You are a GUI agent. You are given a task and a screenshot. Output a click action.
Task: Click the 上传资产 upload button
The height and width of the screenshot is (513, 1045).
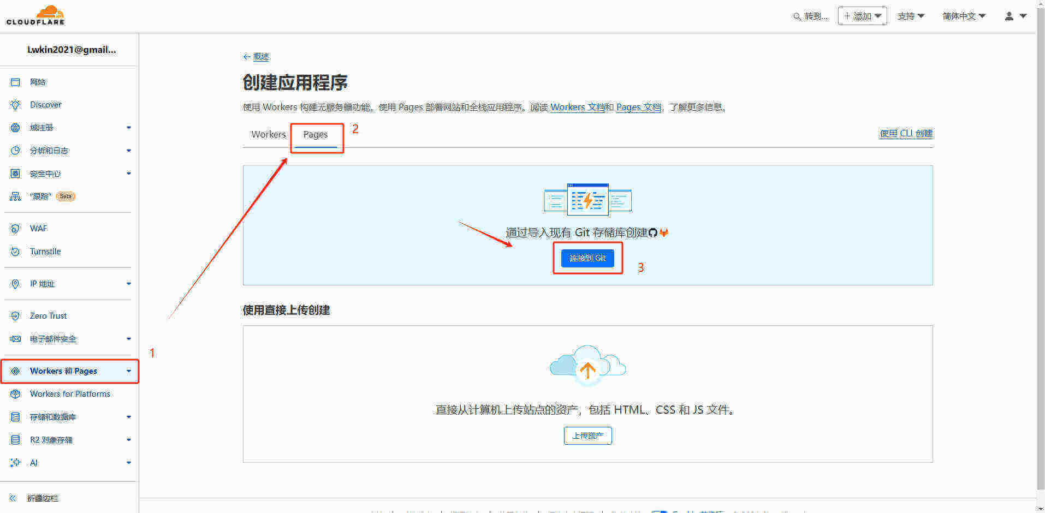pos(587,436)
